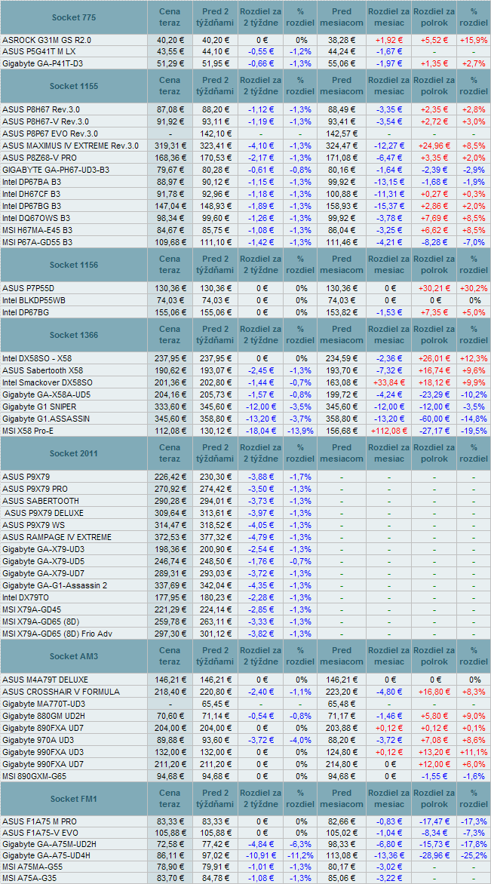Click the Socket 1155 section header
The width and height of the screenshot is (491, 884).
74,86
